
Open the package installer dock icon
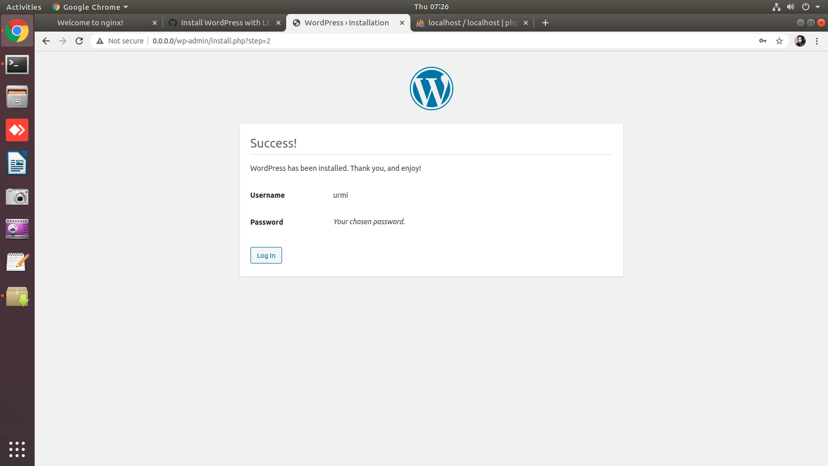coord(17,296)
